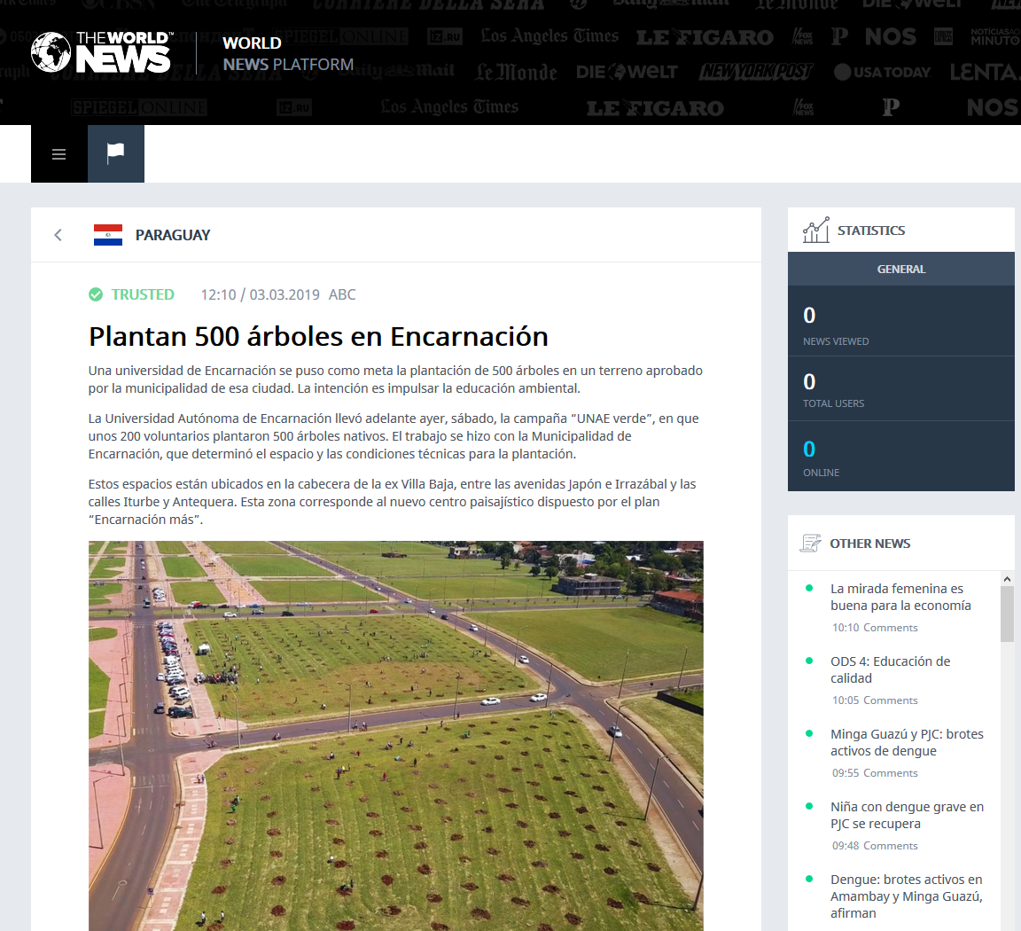
Task: Click the ABC source label
Action: tap(342, 294)
